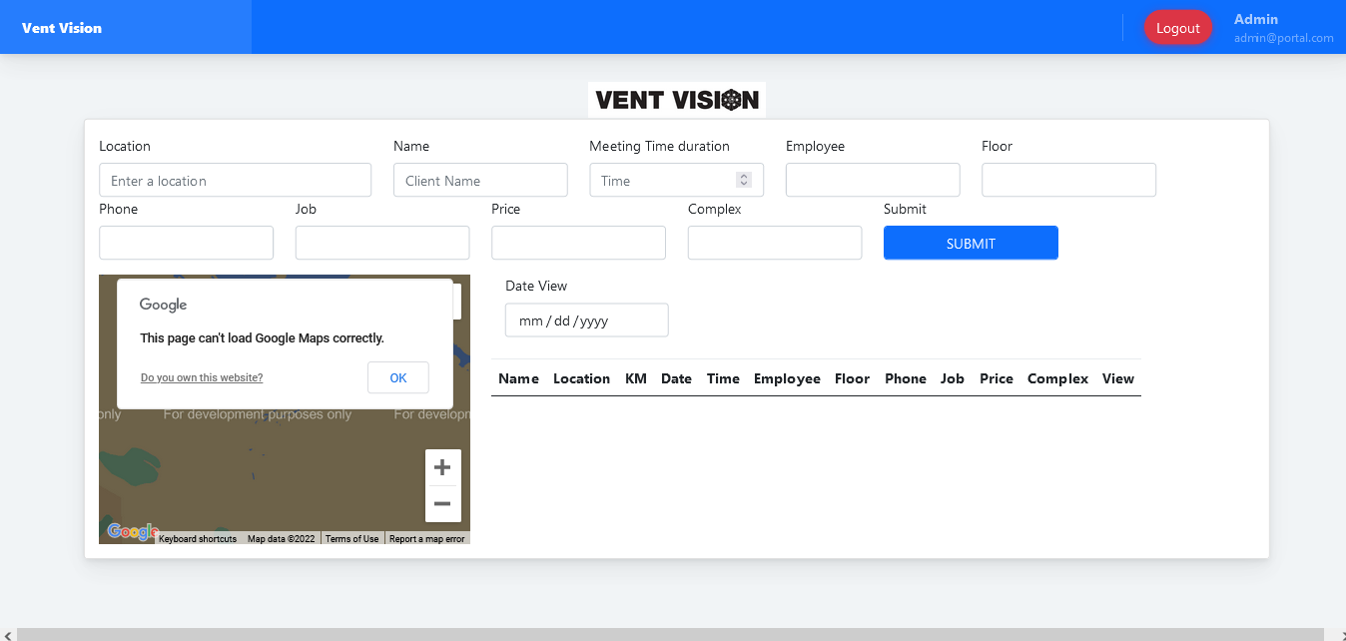Click the Vent Vision brand in header
Image resolution: width=1346 pixels, height=641 pixels.
(62, 28)
